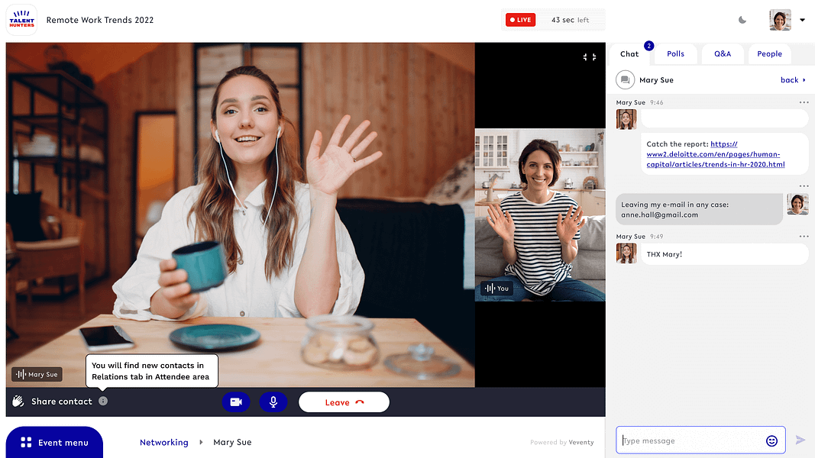Open the Polls tab
815x458 pixels.
(675, 54)
